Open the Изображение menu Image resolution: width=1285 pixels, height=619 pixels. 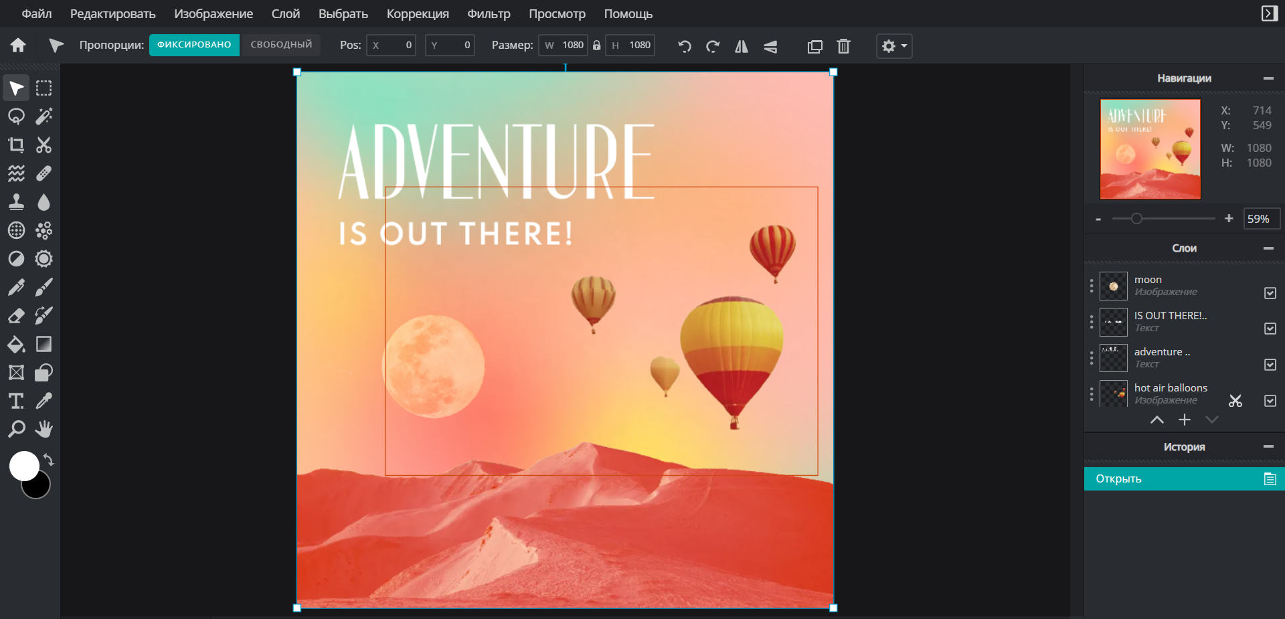point(213,13)
